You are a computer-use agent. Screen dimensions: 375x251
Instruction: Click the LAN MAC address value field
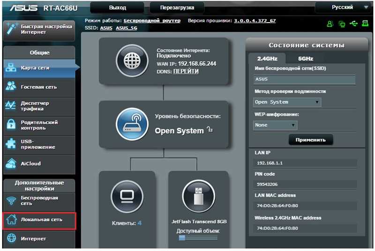tap(305, 205)
